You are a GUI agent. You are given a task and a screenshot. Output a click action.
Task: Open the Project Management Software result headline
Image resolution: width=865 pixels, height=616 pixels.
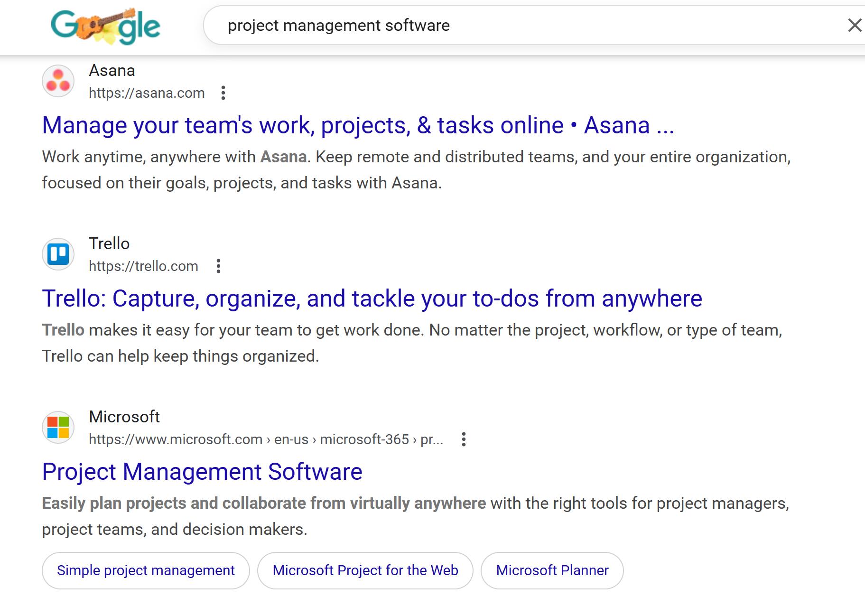[202, 472]
